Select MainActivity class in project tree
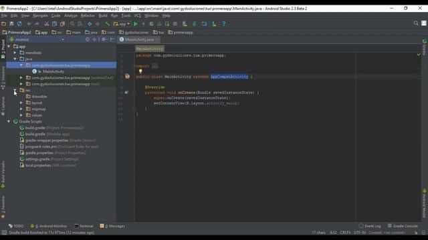Viewport: 428px width, 240px height. [53, 71]
